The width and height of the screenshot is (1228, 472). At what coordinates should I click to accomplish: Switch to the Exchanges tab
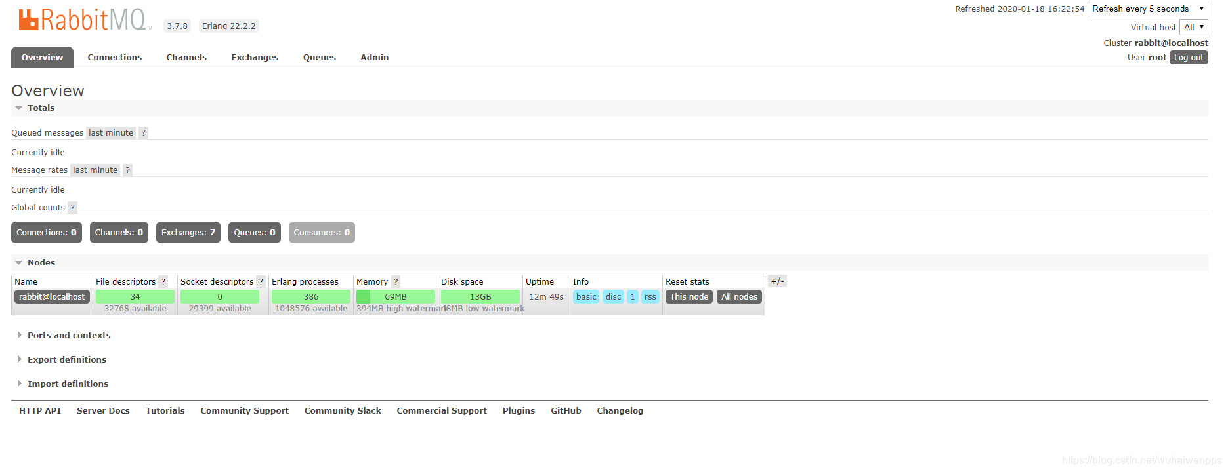coord(255,57)
